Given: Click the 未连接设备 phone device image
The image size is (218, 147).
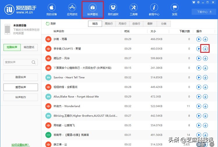Looking at the screenshot, I should tap(7, 29).
